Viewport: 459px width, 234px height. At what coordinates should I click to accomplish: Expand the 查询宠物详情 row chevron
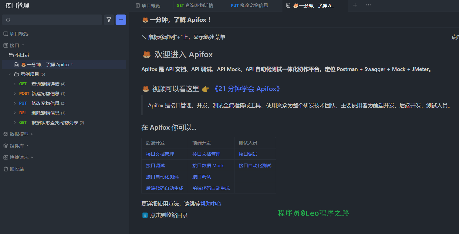coord(15,84)
